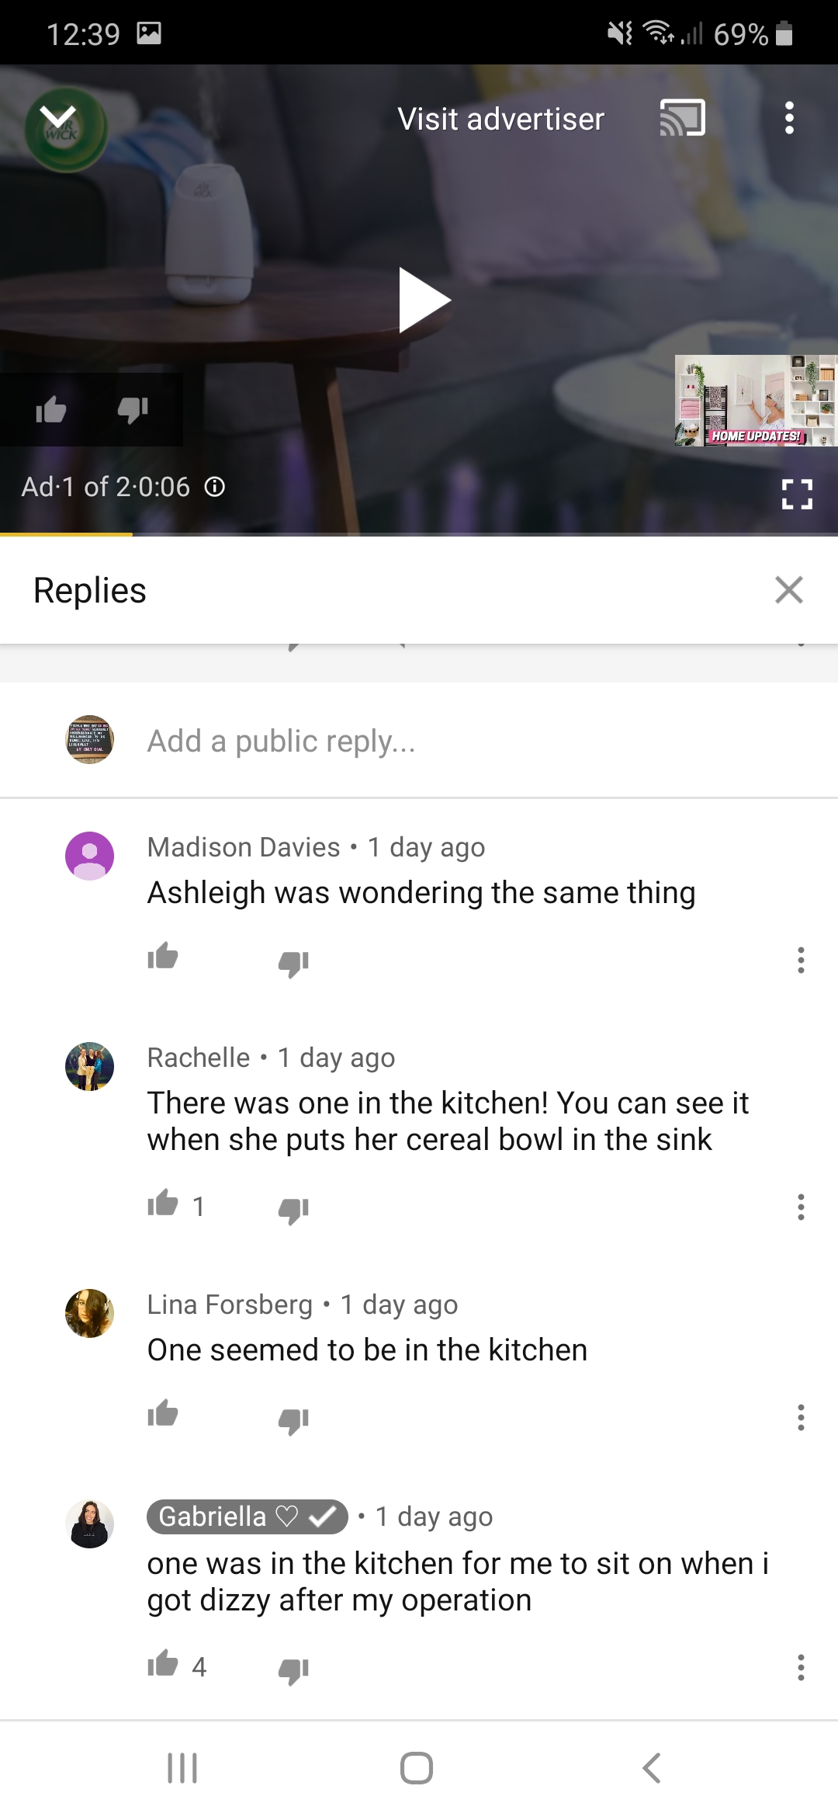
Task: Close the Replies panel
Action: pyautogui.click(x=789, y=590)
